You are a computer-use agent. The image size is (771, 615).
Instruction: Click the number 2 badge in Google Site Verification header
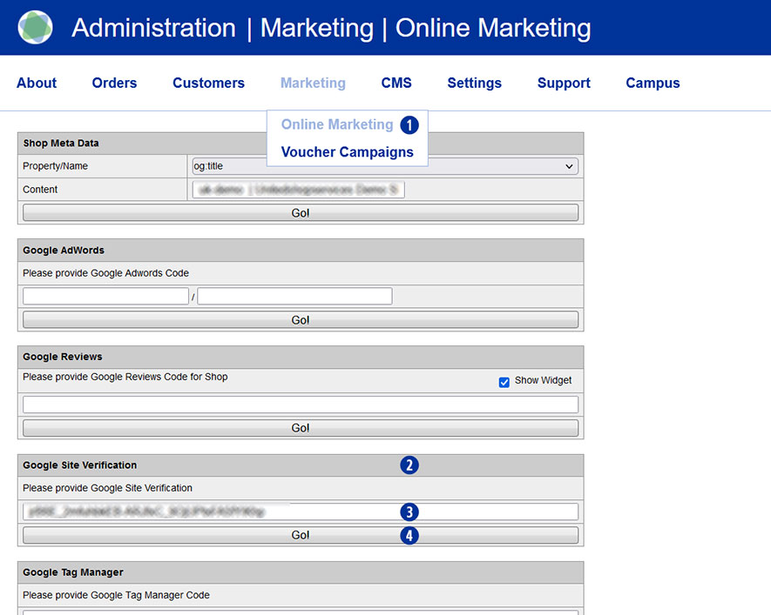coord(409,465)
